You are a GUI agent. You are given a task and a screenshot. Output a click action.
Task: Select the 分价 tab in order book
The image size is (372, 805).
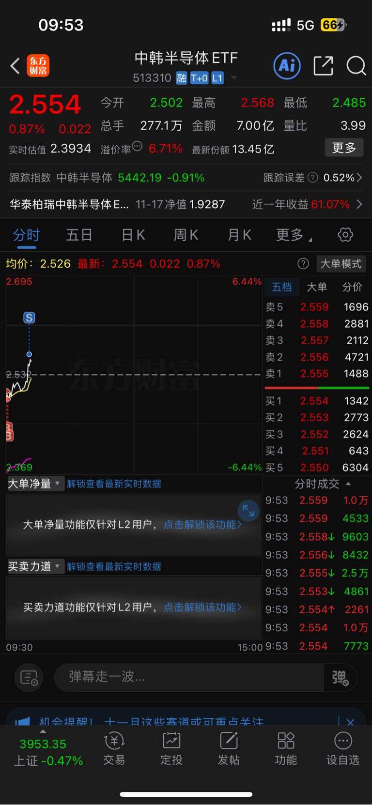[352, 287]
